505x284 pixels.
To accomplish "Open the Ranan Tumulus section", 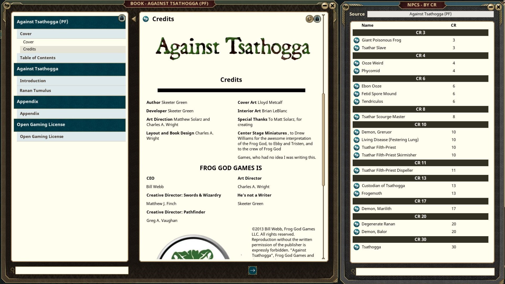I will point(35,90).
